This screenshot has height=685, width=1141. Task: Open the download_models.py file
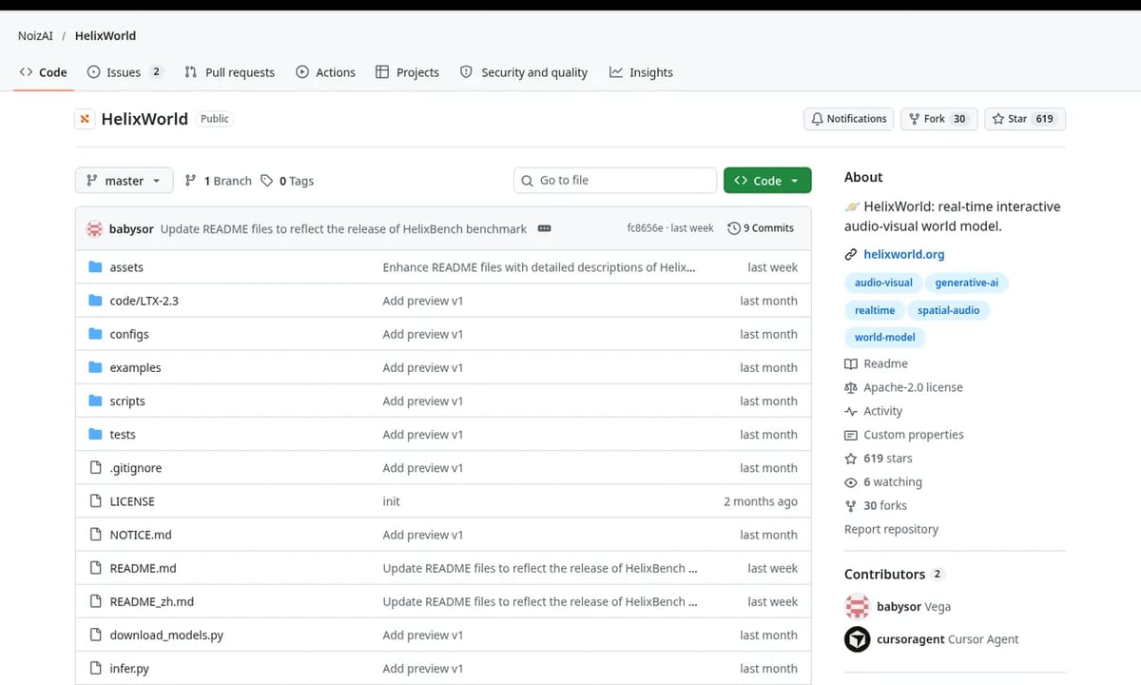[x=166, y=635]
